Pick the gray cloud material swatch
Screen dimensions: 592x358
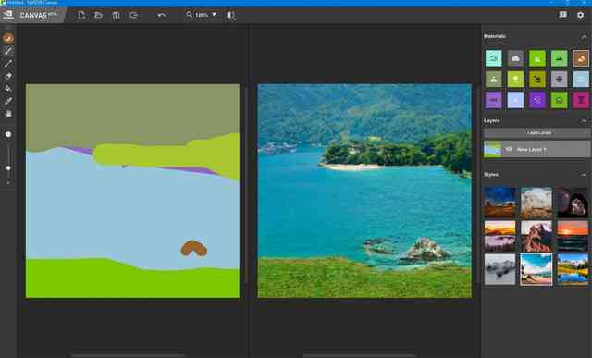(515, 58)
